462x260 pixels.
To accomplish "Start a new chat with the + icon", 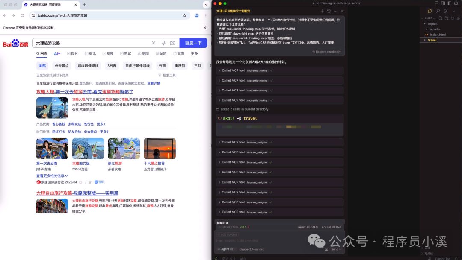I will (x=322, y=11).
